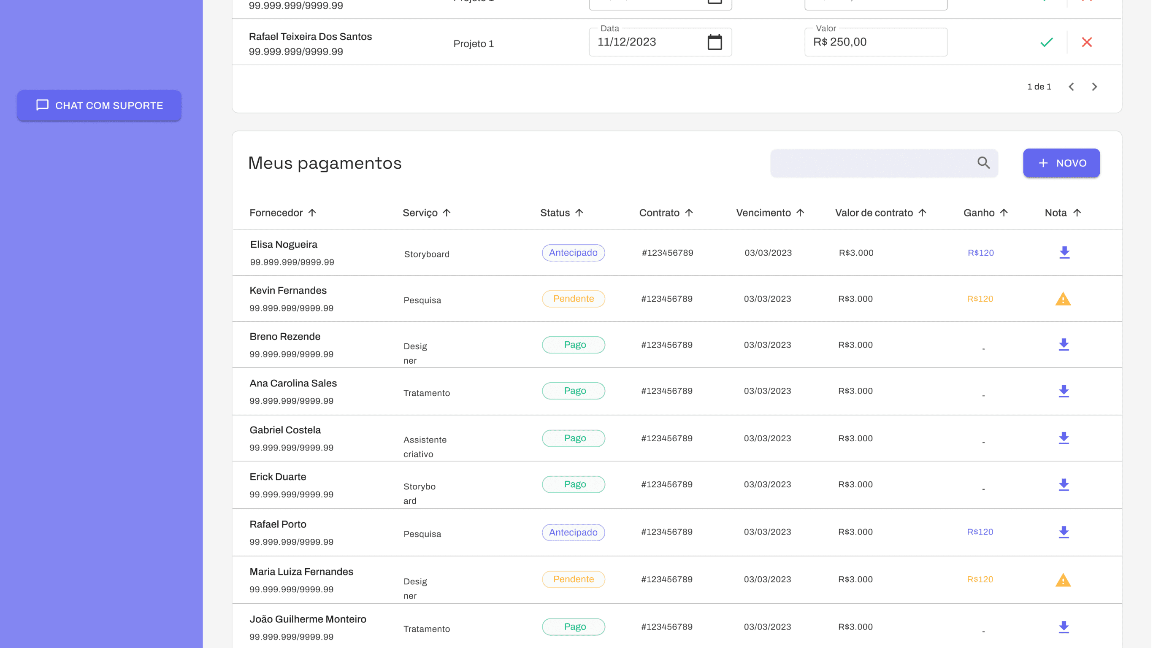Select supplier name Maria Luiza Fernandes
Screen dimensions: 1153x648
(x=301, y=572)
